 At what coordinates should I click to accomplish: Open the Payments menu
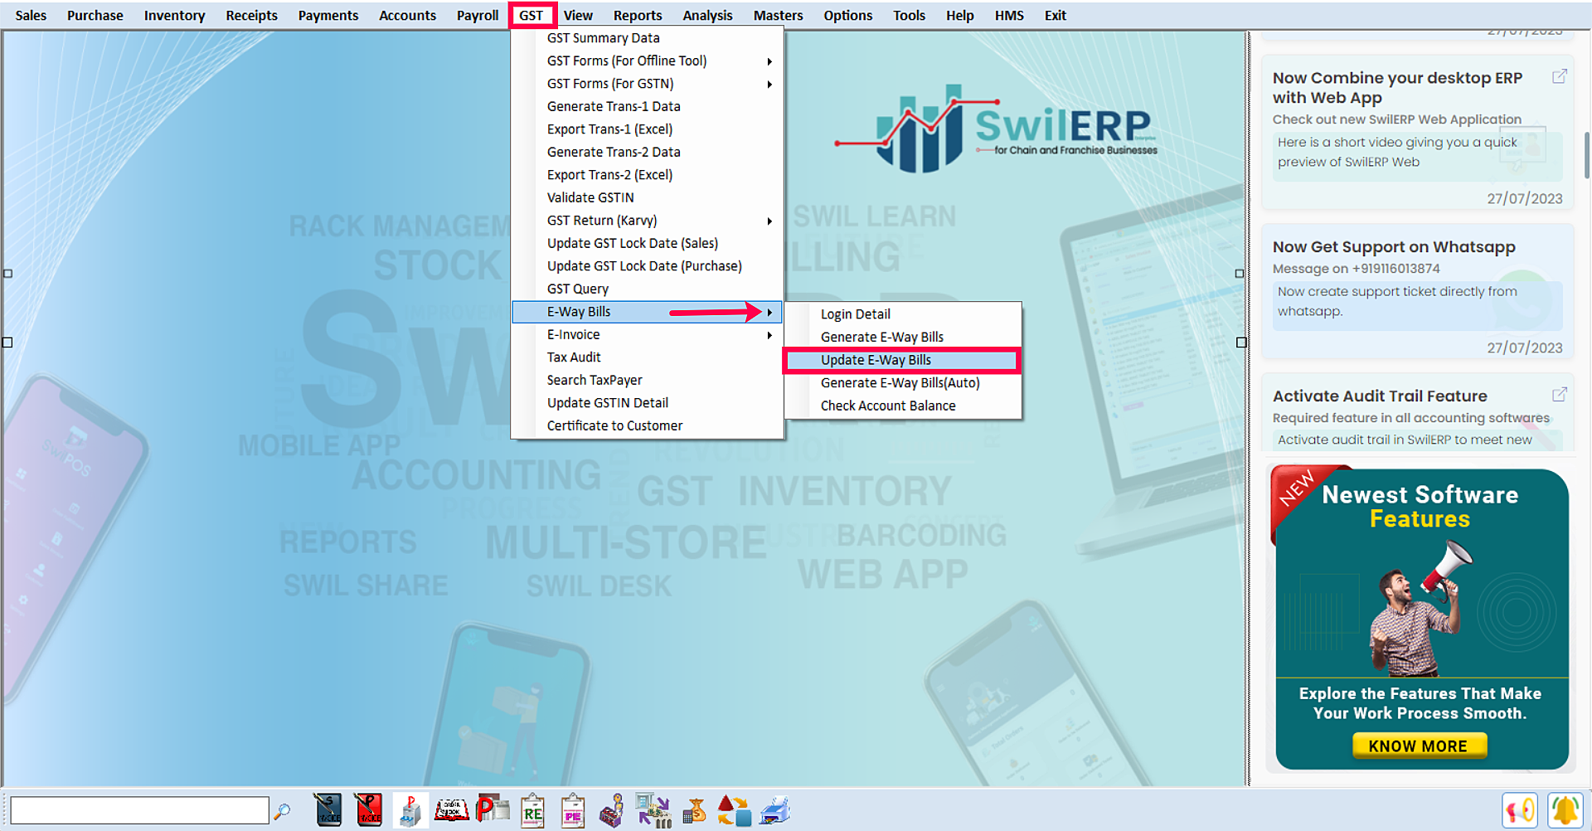point(328,15)
